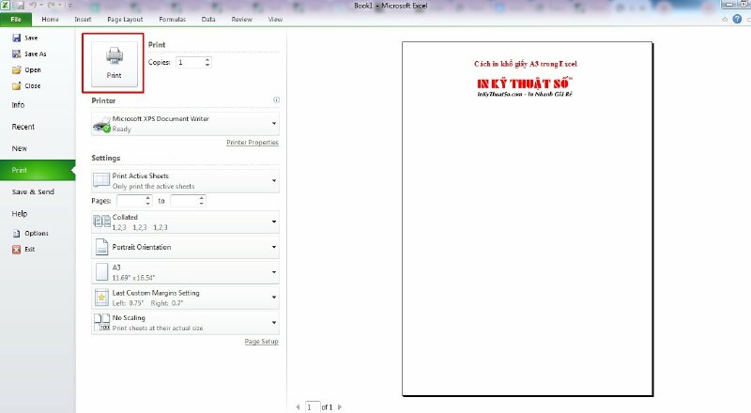Click the quick access Save icon
751x413 pixels.
click(21, 6)
